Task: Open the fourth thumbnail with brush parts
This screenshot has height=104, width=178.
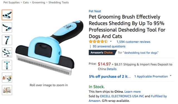Action: click(x=7, y=52)
